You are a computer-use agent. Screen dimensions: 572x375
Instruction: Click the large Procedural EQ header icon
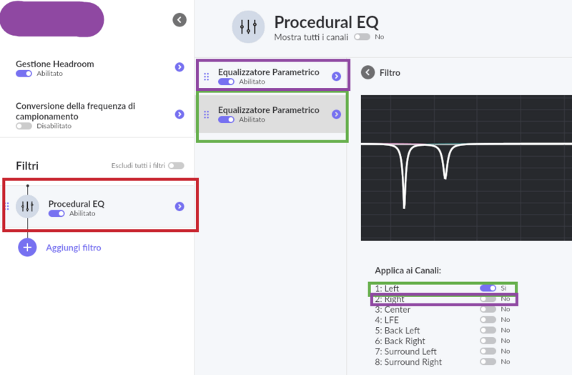pyautogui.click(x=248, y=27)
